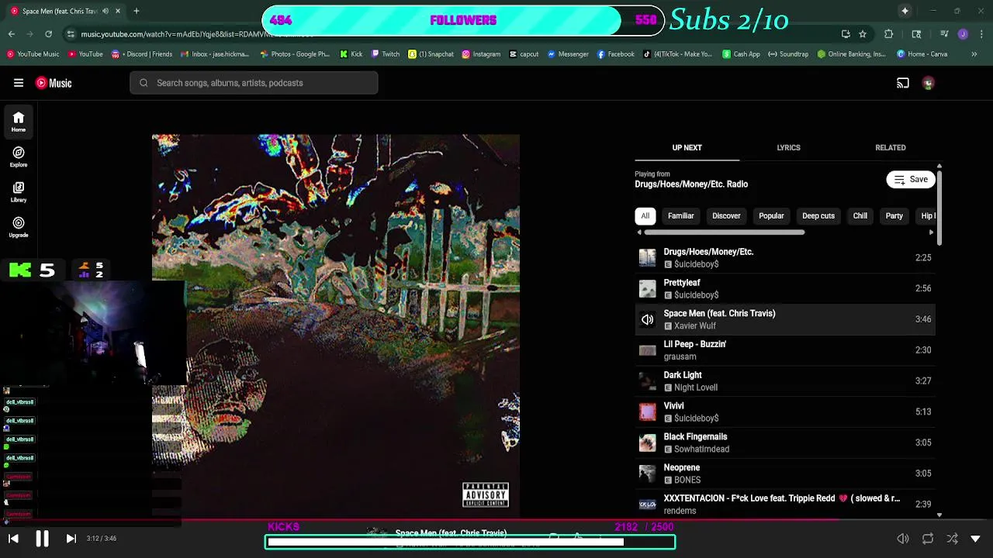Switch to the Lyrics tab
This screenshot has height=558, width=993.
(788, 147)
